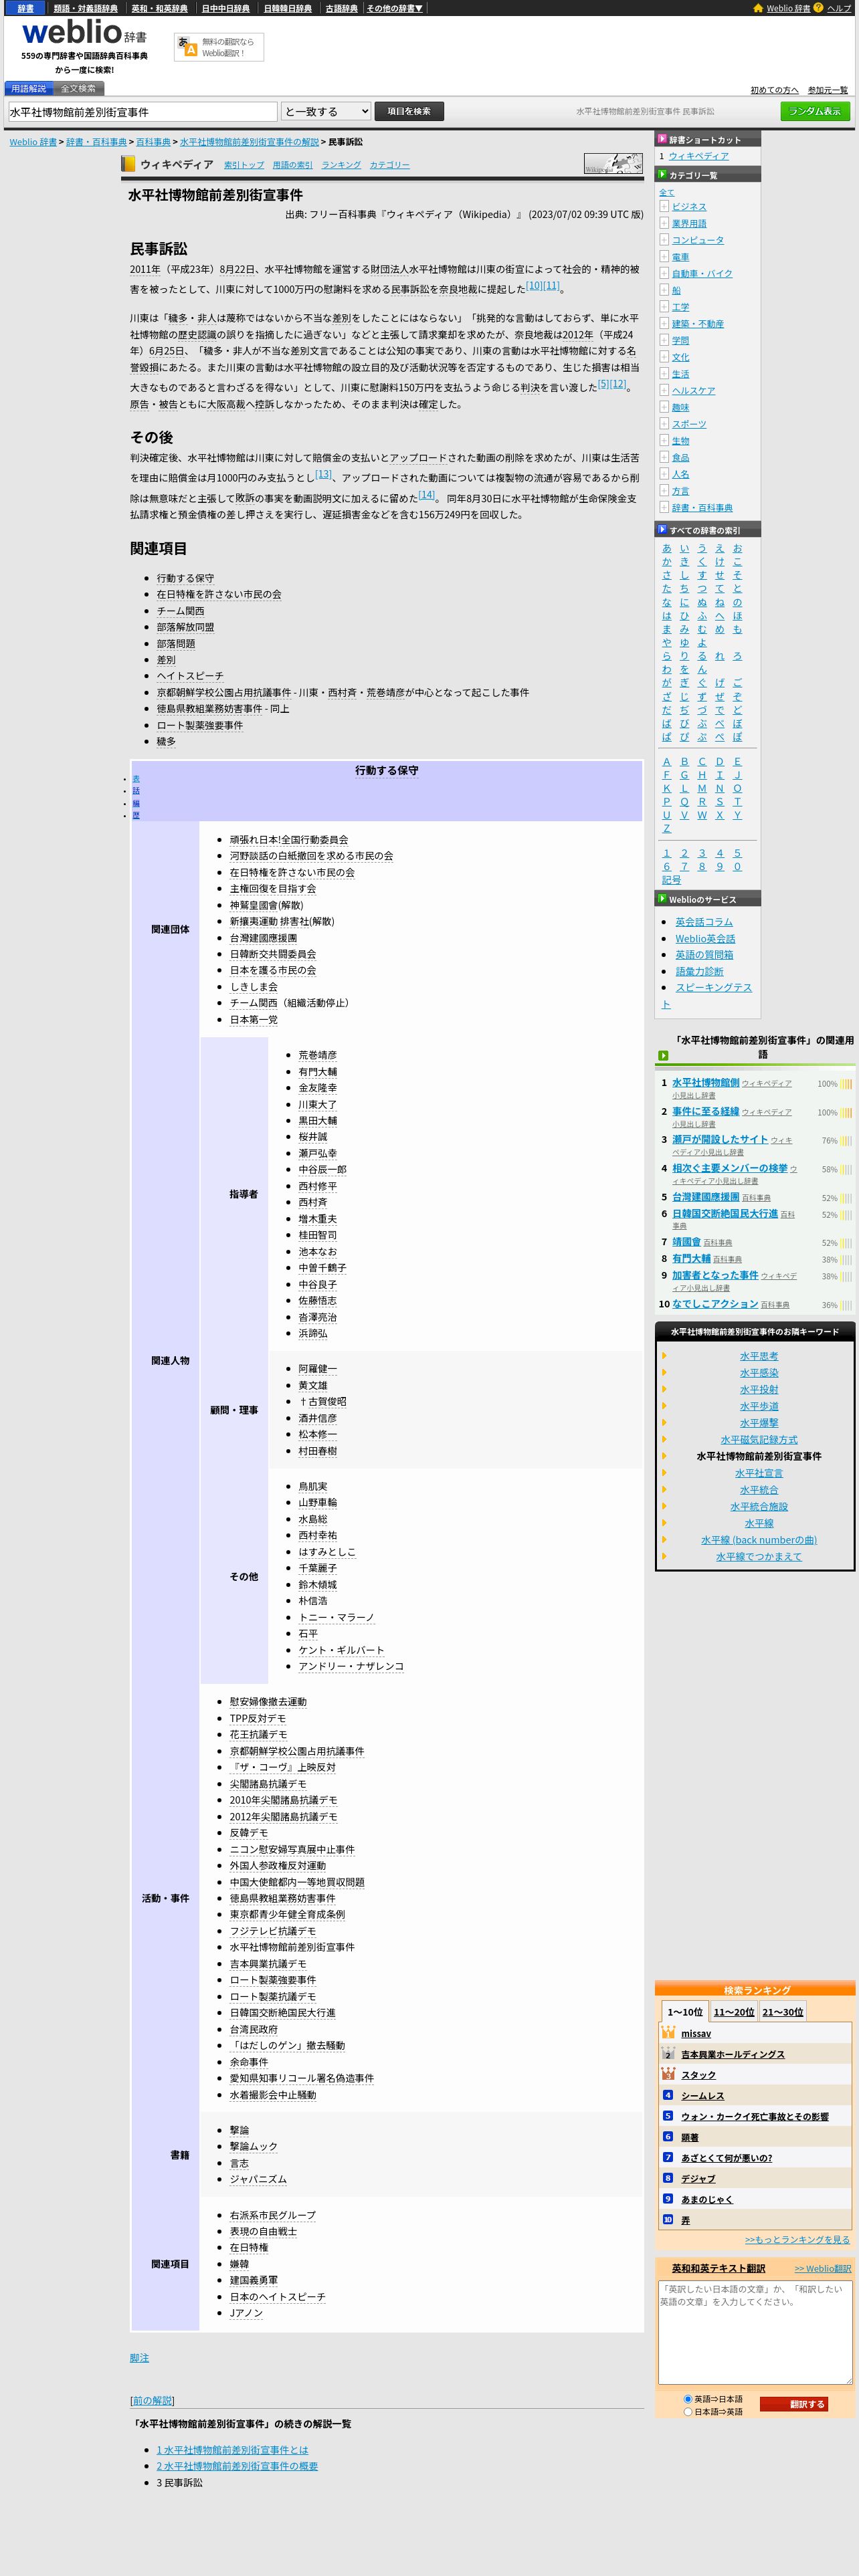Image resolution: width=859 pixels, height=2576 pixels.
Task: Click the yellow Wikipedia book icon
Action: click(128, 164)
